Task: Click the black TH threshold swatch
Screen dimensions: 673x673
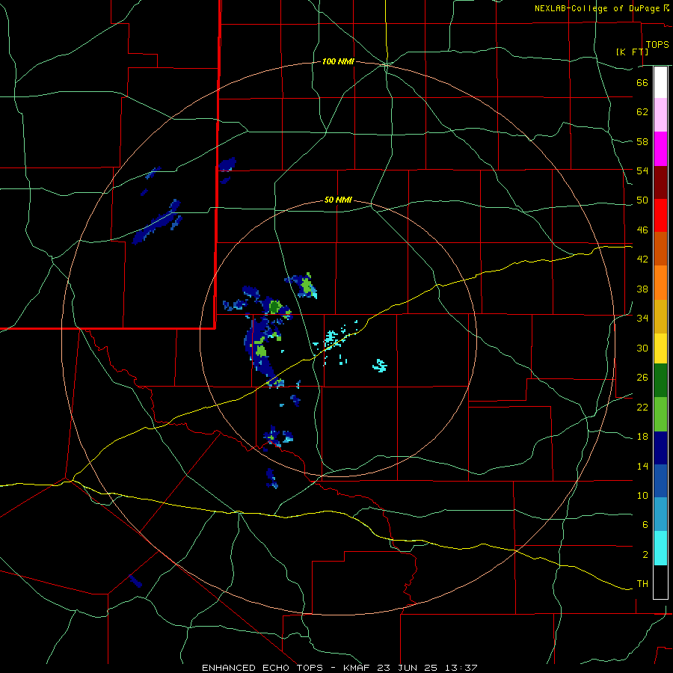Action: tap(660, 582)
